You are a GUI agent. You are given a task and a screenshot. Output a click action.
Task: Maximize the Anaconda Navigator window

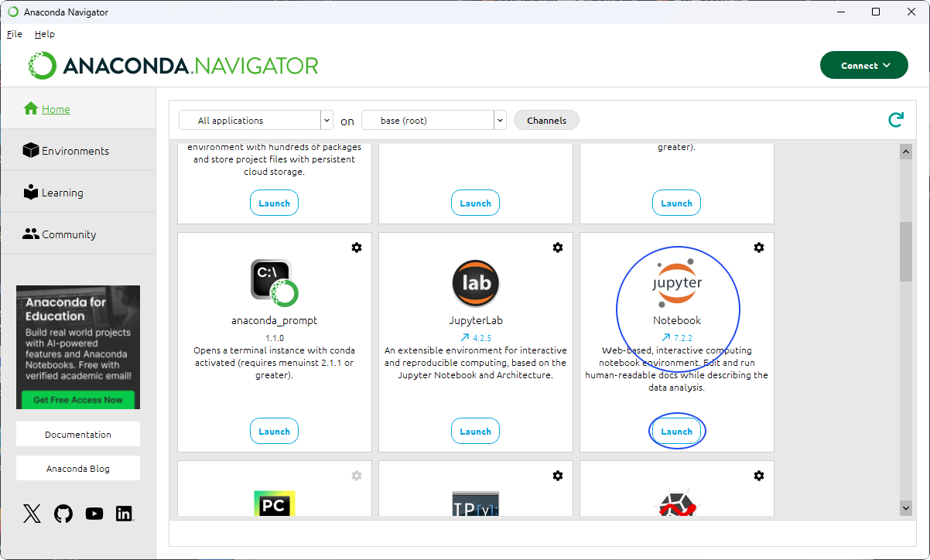(875, 12)
